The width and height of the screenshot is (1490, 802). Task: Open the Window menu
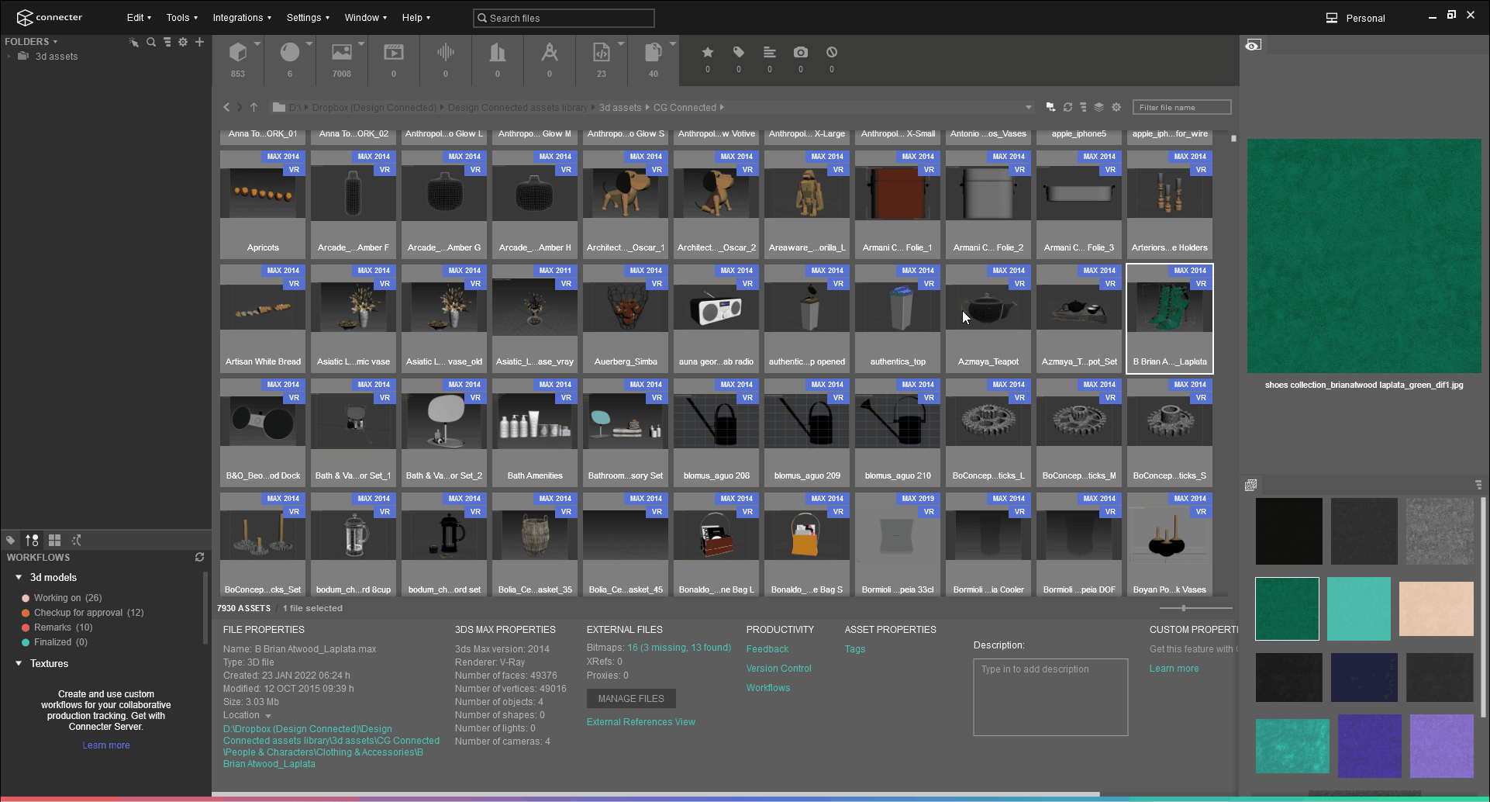(366, 18)
